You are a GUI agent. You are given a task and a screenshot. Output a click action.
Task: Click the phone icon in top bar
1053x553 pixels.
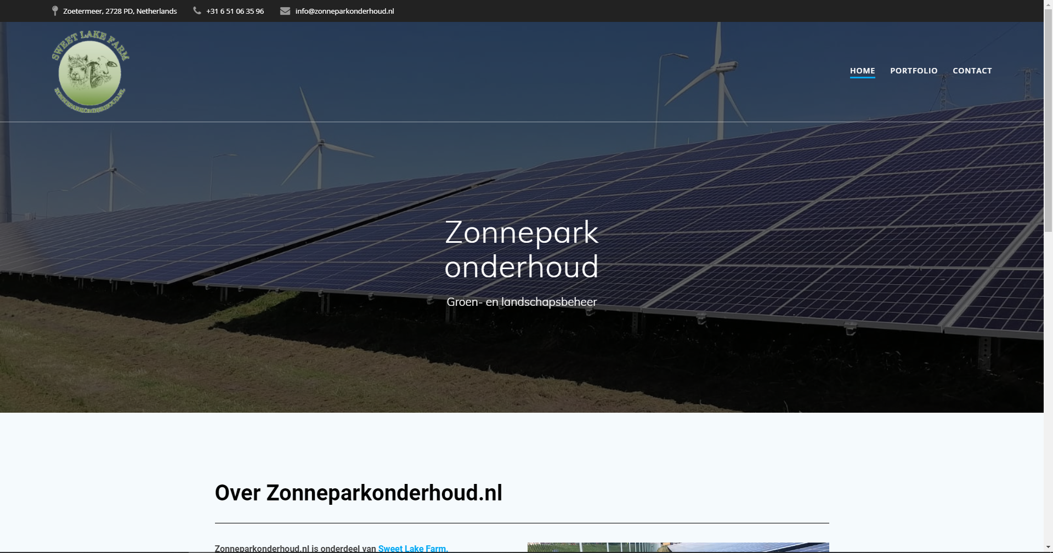[197, 10]
